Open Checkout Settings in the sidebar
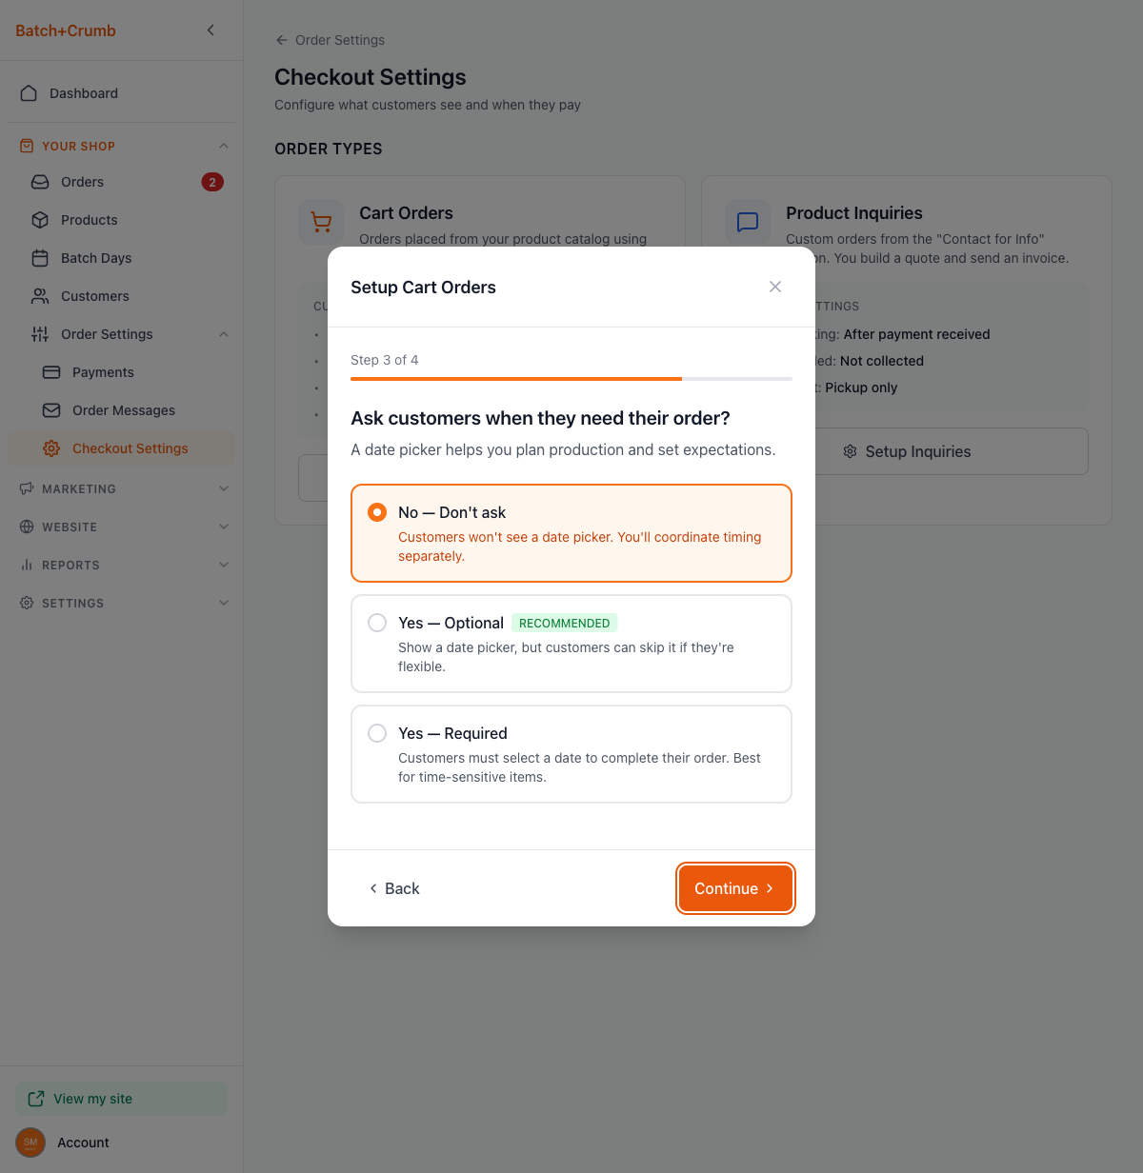 pos(130,448)
